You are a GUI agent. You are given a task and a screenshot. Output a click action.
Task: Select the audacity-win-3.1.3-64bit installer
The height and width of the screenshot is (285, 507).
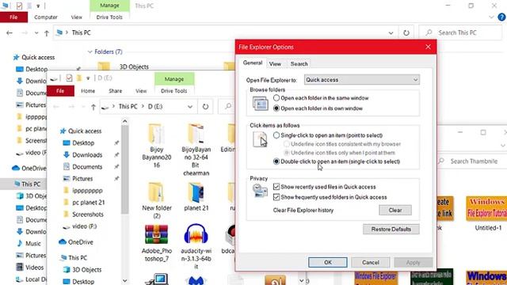click(196, 246)
